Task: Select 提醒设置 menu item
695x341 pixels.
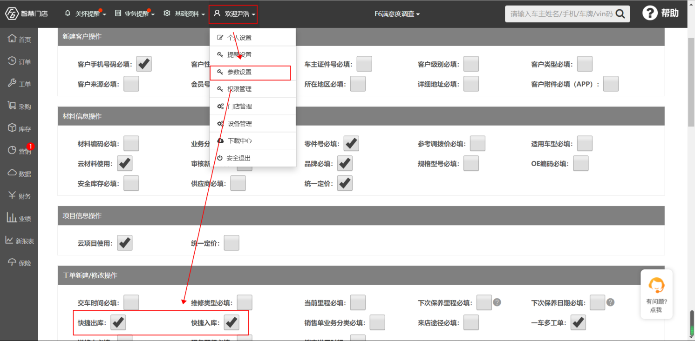Action: pyautogui.click(x=253, y=54)
